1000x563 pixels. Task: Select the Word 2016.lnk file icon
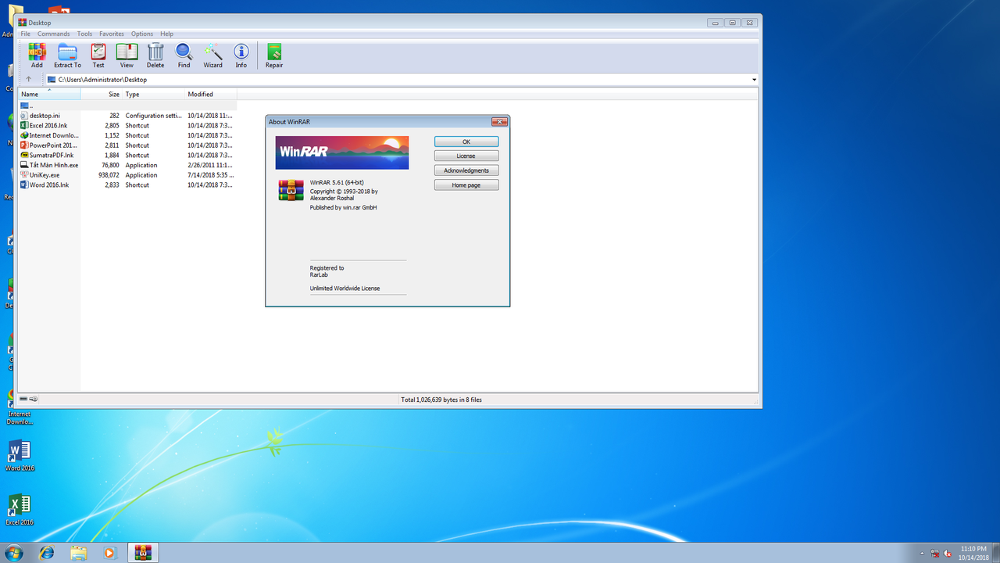[24, 185]
